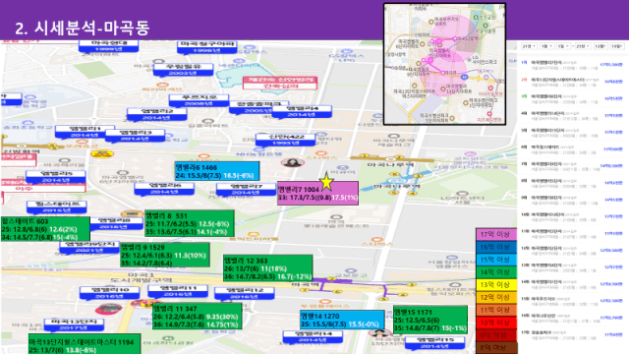Open rank 2 listing 마곡13단지힐스테이트마스터

(x=572, y=82)
